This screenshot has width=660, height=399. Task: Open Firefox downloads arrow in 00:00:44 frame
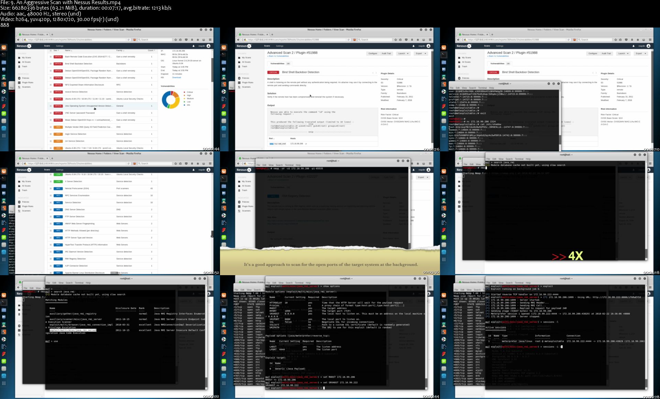coord(192,40)
